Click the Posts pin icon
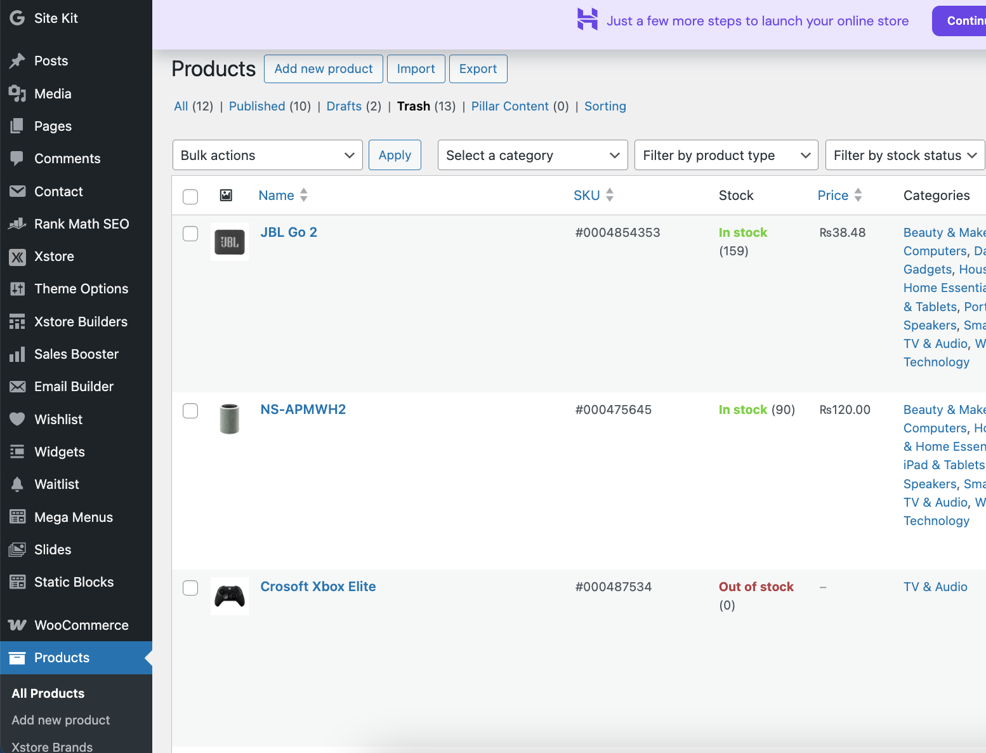Viewport: 986px width, 753px height. point(17,61)
